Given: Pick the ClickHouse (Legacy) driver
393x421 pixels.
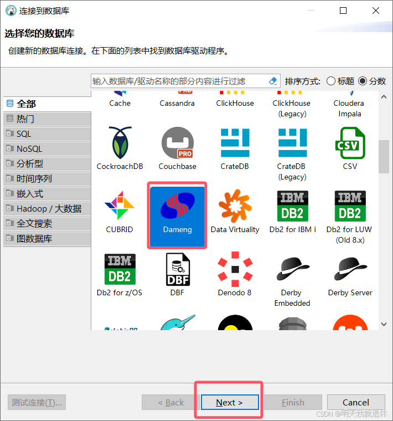Looking at the screenshot, I should pos(292,105).
